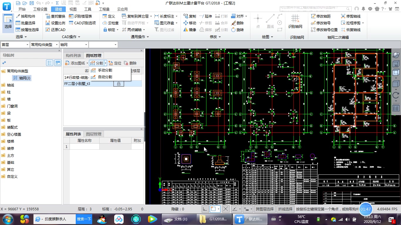Open CAD识别选项 settings
This screenshot has height=225, width=401.
[82, 23]
